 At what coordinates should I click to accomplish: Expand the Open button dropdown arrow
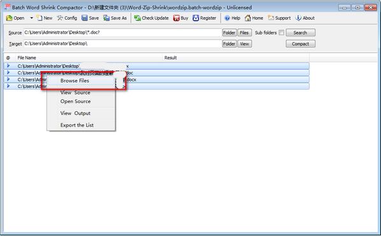point(31,18)
